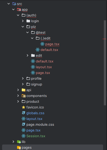Click the yellow api folder icon
Screen dimensions: 107x150
point(24,90)
